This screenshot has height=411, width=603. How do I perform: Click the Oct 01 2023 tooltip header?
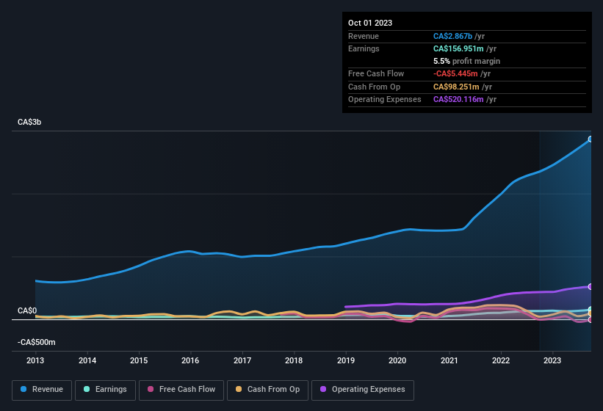[370, 23]
